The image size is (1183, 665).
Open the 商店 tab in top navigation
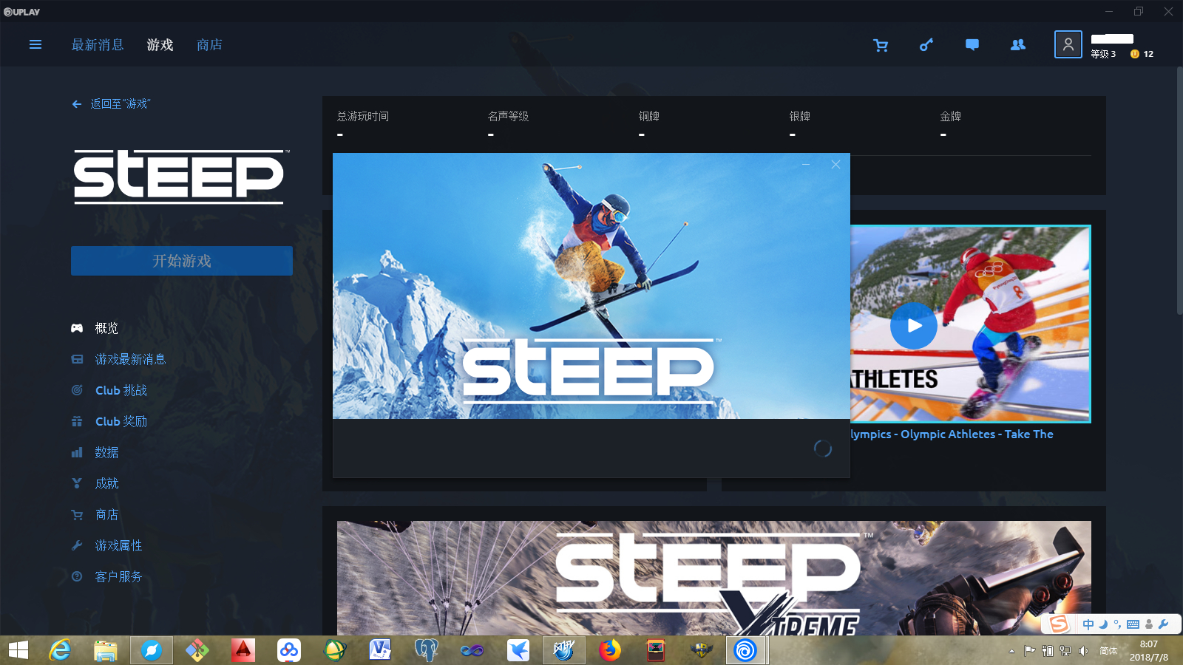pos(209,45)
